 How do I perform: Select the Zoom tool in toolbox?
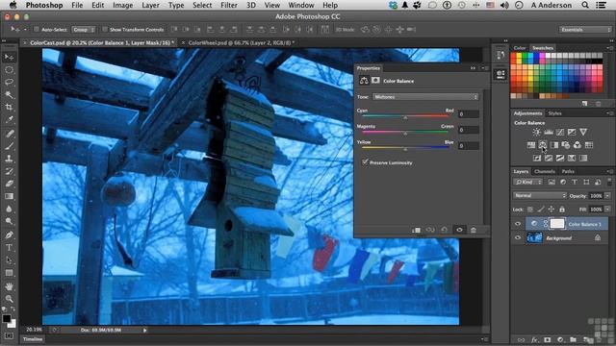pyautogui.click(x=9, y=299)
